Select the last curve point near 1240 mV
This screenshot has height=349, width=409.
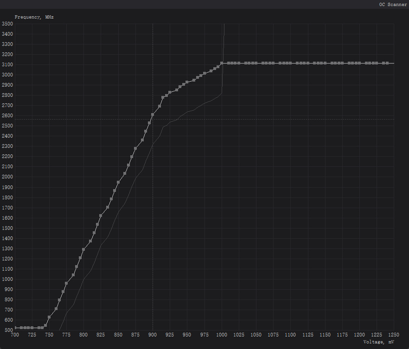(387, 63)
